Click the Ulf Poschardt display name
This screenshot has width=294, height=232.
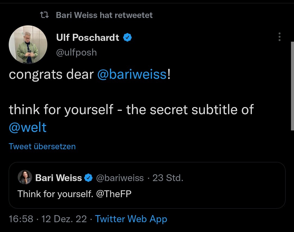pos(88,38)
